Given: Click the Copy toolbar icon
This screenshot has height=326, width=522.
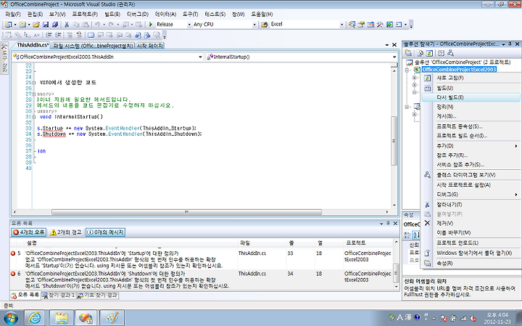Looking at the screenshot, I should [x=76, y=25].
